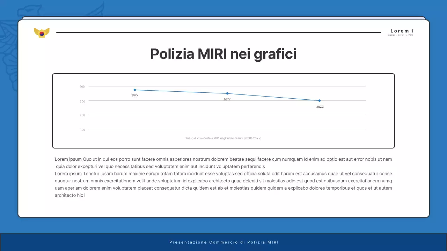This screenshot has width=447, height=251.
Task: Click the blue data point above 20XX
Action: [135, 90]
